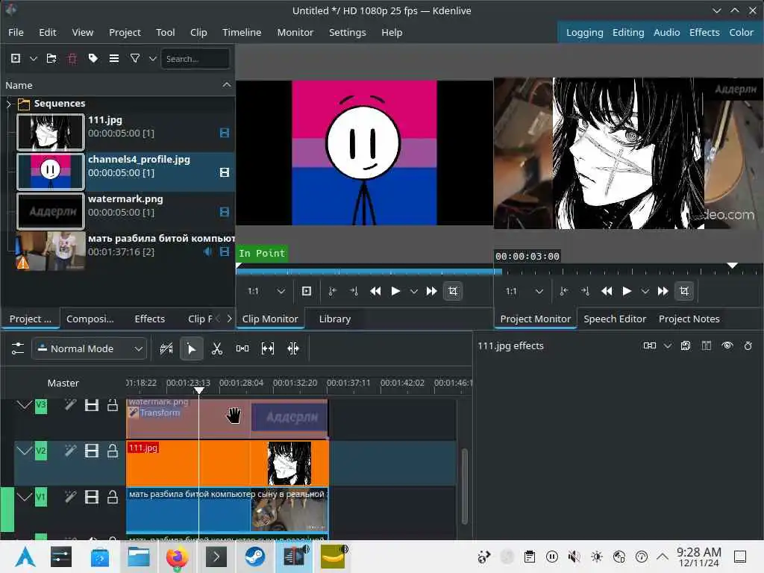The height and width of the screenshot is (573, 764).
Task: Select the Multicam tool
Action: point(292,349)
